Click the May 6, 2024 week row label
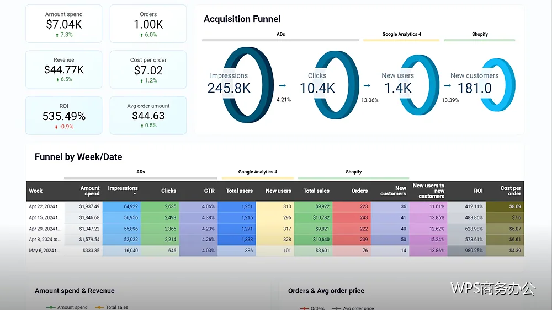Viewport: 552px width, 310px height. (44, 251)
